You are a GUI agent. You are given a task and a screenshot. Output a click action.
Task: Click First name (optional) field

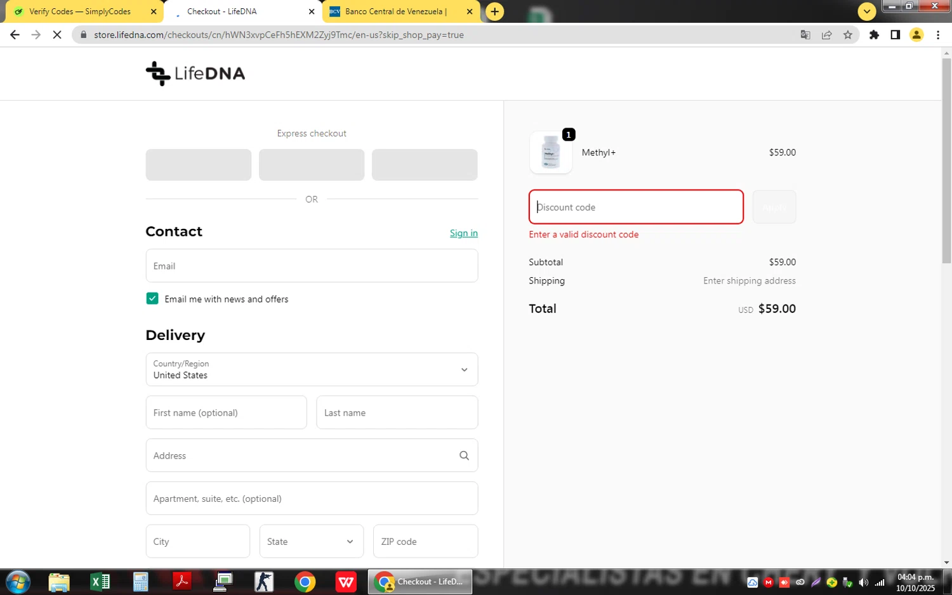click(227, 412)
